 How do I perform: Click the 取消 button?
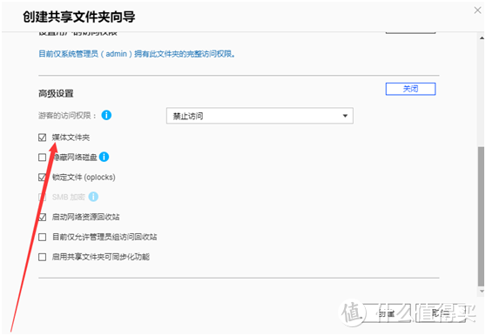click(441, 313)
